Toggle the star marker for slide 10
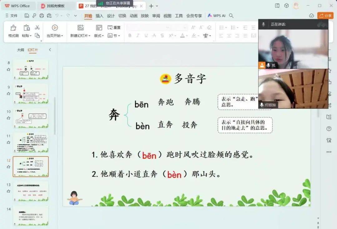Image resolution: width=337 pixels, height=229 pixels. tap(8, 118)
